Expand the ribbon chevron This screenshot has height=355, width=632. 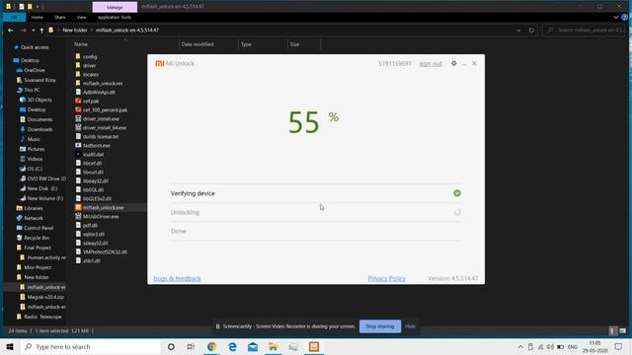pos(616,18)
